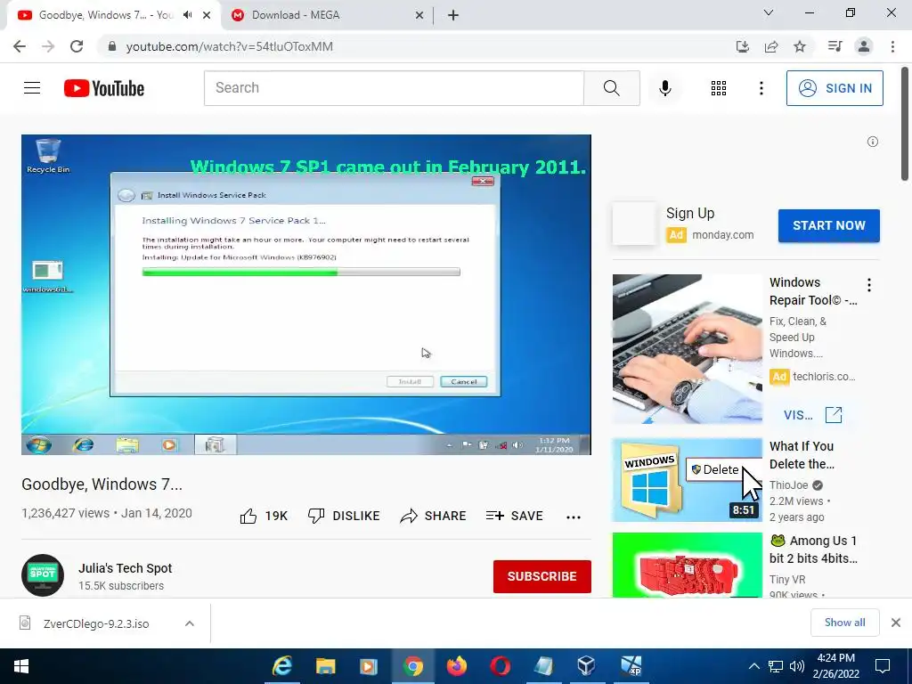Image resolution: width=912 pixels, height=684 pixels.
Task: Mute the YouTube tab via speaker icon
Action: pyautogui.click(x=187, y=15)
